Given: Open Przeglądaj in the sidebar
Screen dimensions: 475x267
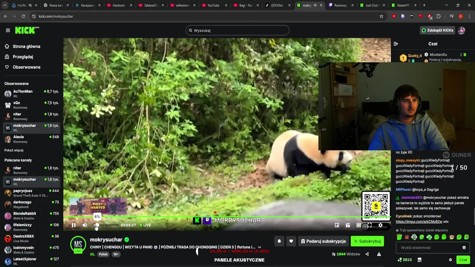Looking at the screenshot, I should [x=19, y=57].
